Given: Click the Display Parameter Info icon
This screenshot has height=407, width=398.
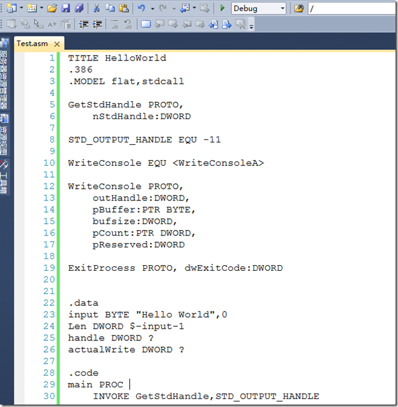Looking at the screenshot, I should 25,24.
